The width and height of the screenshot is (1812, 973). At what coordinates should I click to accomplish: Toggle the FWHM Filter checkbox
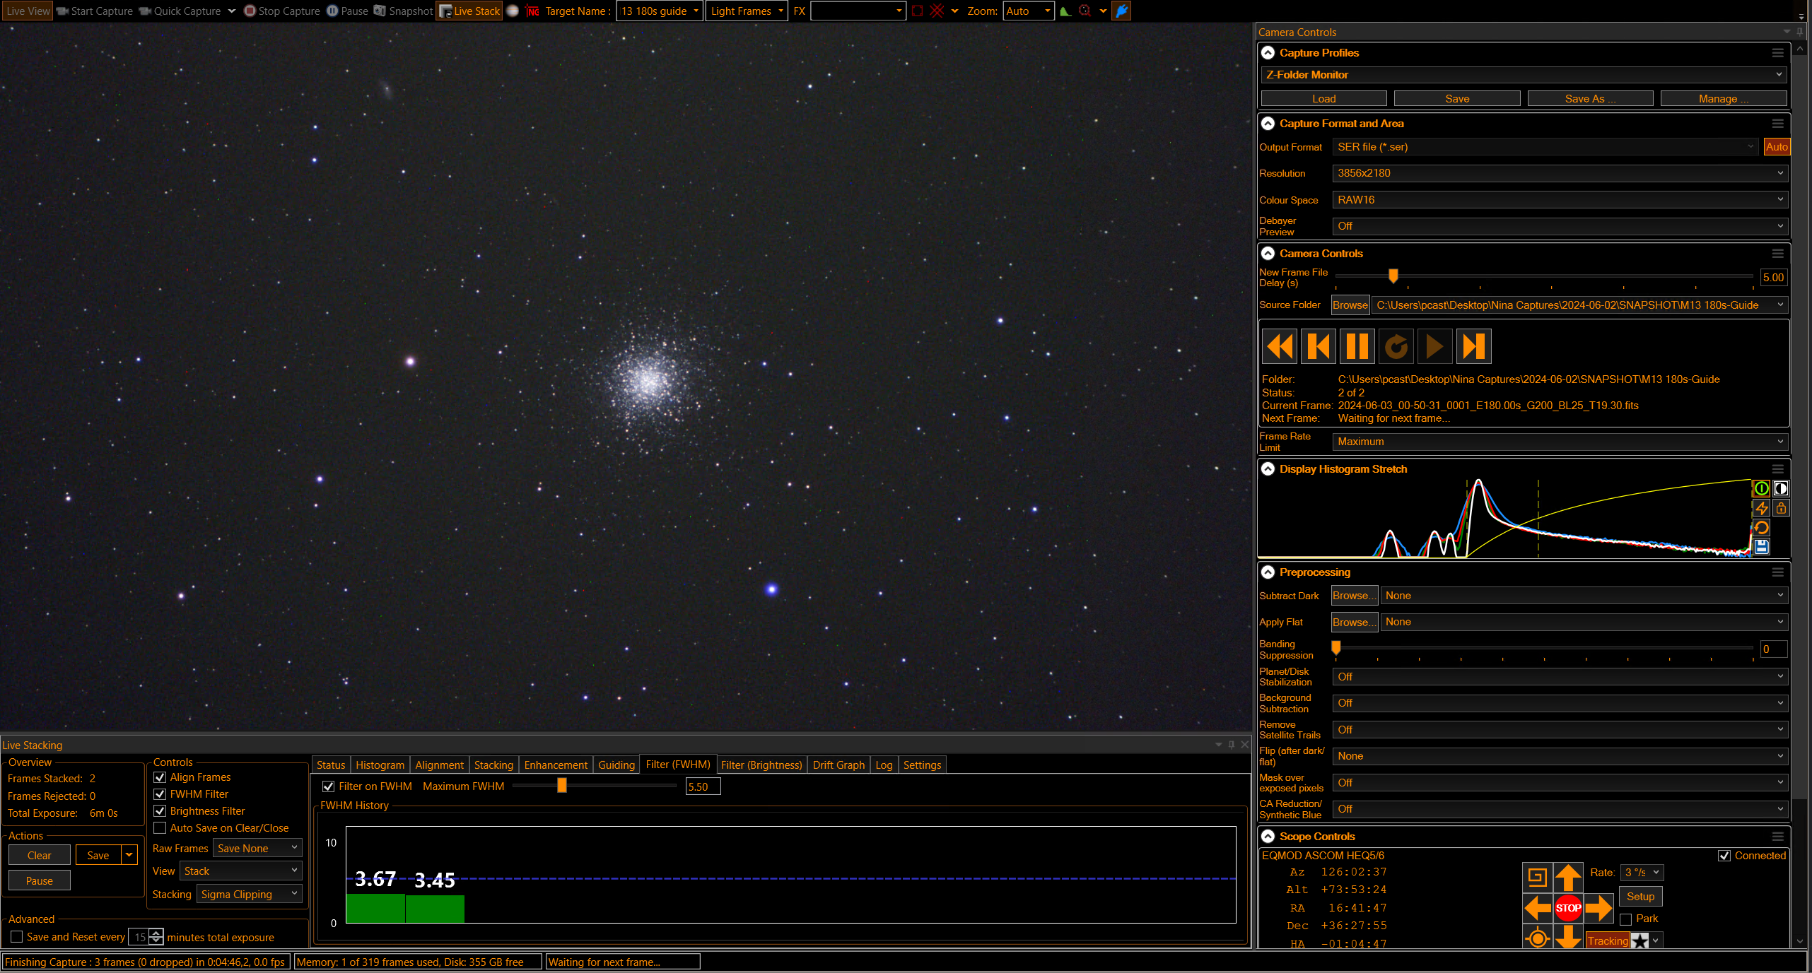(160, 794)
